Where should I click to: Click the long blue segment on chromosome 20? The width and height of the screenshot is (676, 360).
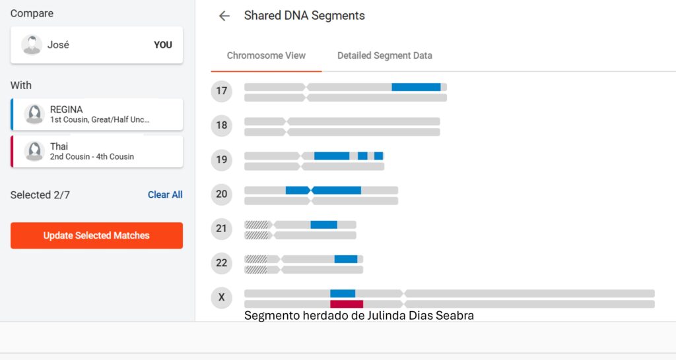(x=337, y=191)
